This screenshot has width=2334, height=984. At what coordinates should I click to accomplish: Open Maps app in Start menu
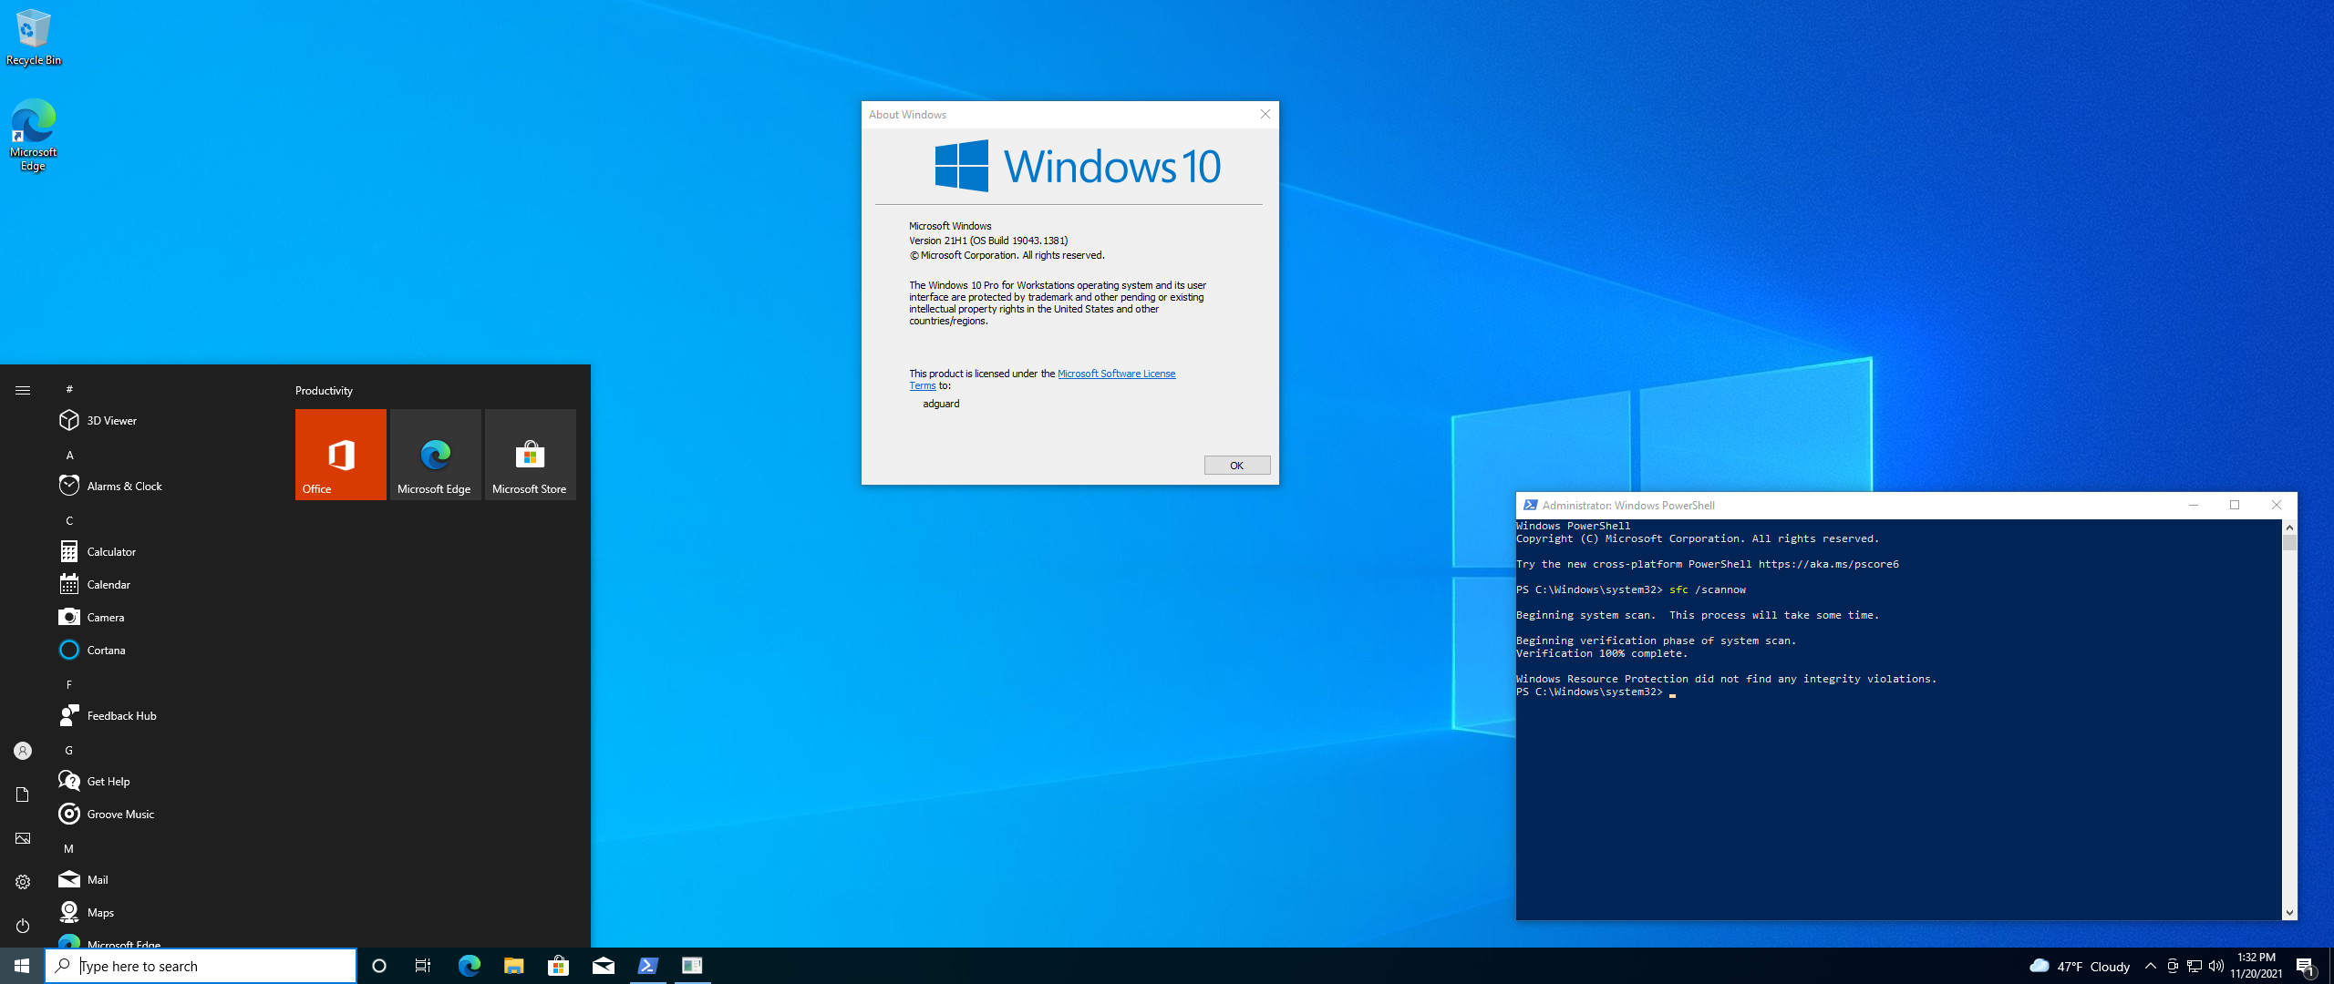164,912
